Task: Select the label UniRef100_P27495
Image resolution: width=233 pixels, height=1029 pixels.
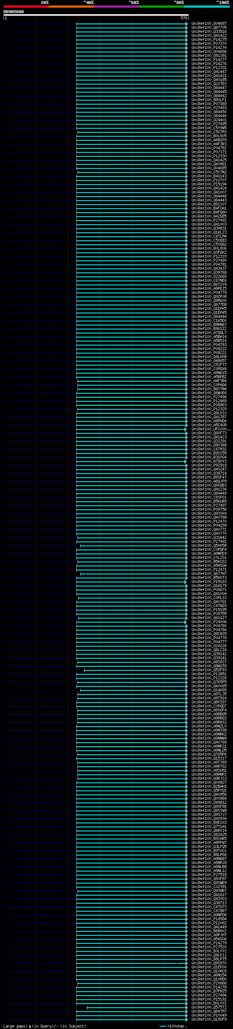Action: click(209, 124)
